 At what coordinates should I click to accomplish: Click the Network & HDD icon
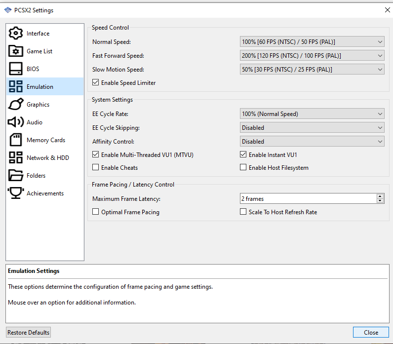pyautogui.click(x=15, y=157)
